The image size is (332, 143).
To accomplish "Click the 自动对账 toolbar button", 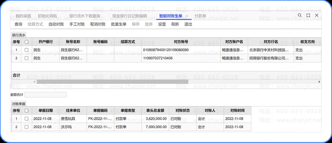I will pos(56,24).
